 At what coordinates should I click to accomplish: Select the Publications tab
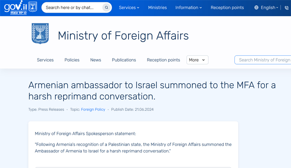[x=124, y=60]
